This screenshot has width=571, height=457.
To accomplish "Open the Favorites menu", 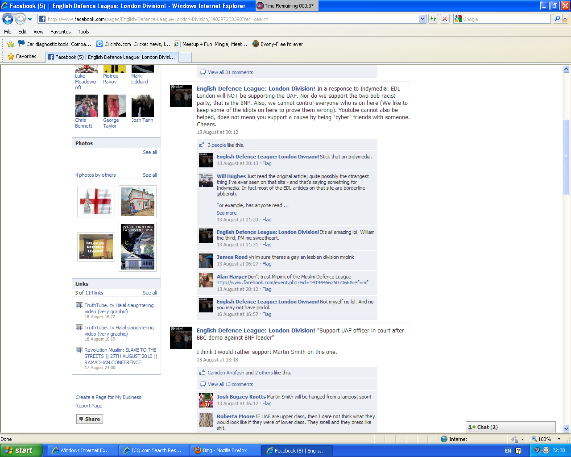I will click(x=60, y=32).
